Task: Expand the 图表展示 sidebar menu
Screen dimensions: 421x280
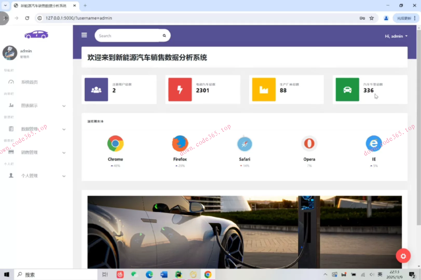Action: tap(36, 106)
